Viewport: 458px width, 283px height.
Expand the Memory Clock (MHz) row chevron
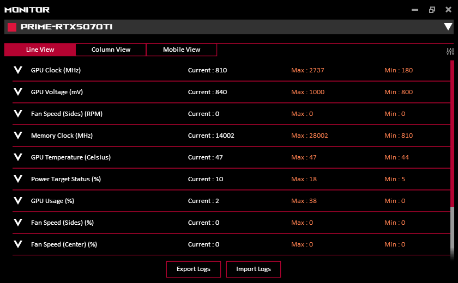coord(18,135)
